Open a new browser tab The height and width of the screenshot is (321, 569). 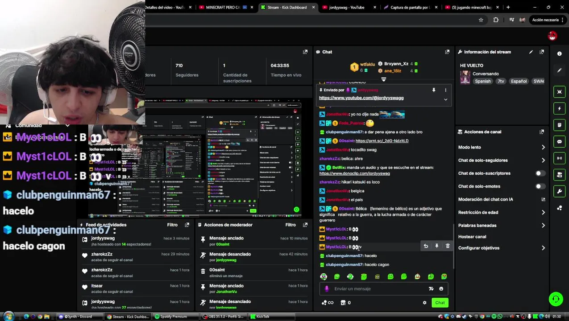pyautogui.click(x=508, y=7)
